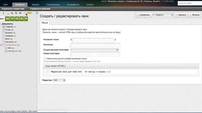Open the Элементы top menu

click(x=20, y=5)
